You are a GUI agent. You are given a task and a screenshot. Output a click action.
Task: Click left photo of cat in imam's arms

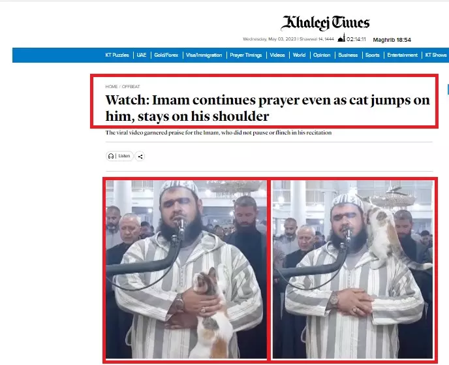(187, 269)
